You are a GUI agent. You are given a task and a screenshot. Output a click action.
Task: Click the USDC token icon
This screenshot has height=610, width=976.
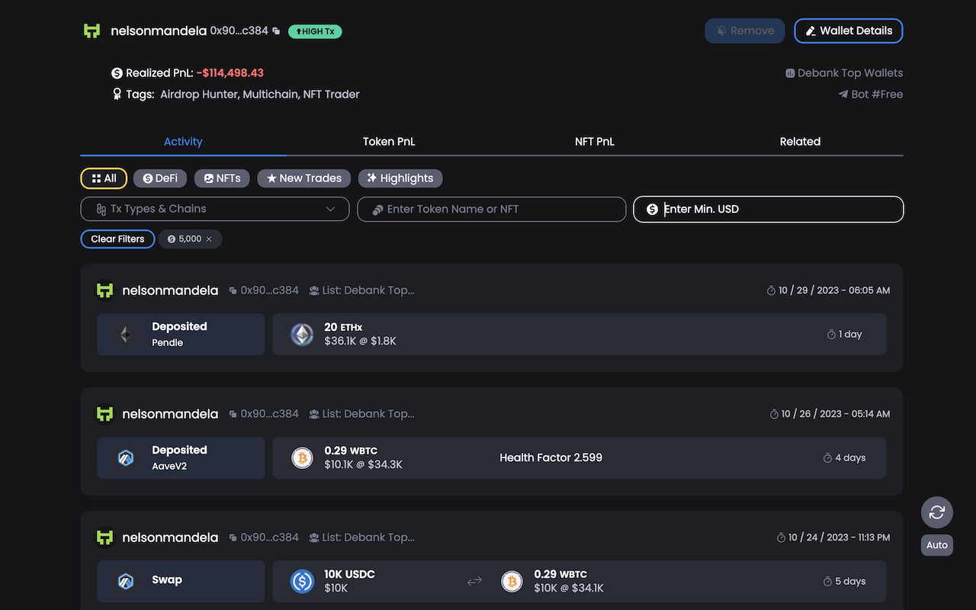tap(302, 581)
